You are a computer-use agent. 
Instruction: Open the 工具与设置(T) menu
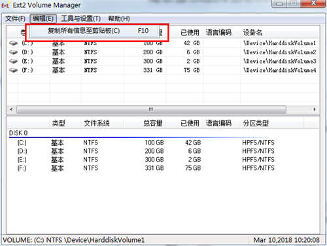click(x=81, y=18)
